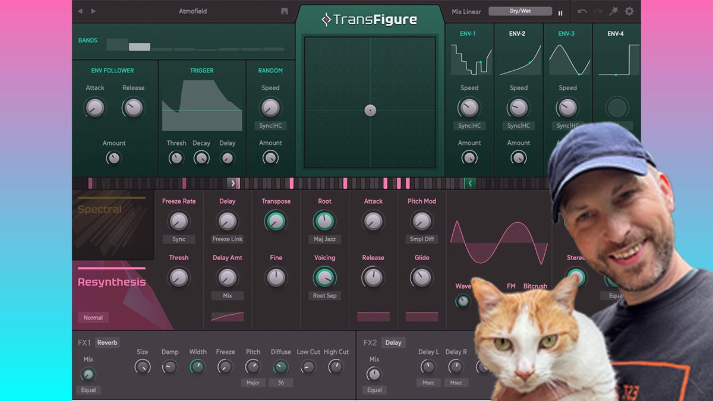
Task: Click the TRIGGER envelope graph
Action: [202, 105]
